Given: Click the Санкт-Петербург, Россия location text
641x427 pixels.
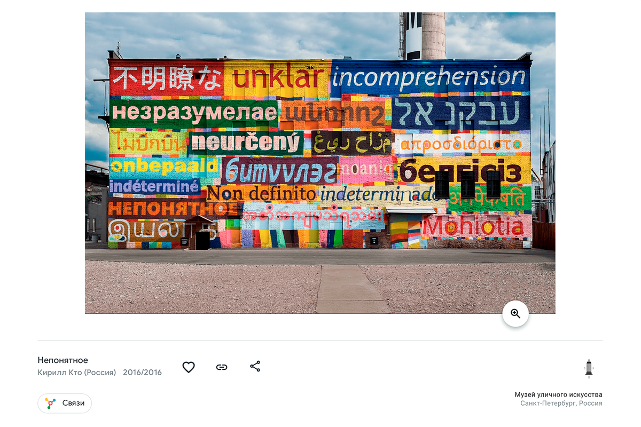Looking at the screenshot, I should click(x=561, y=404).
